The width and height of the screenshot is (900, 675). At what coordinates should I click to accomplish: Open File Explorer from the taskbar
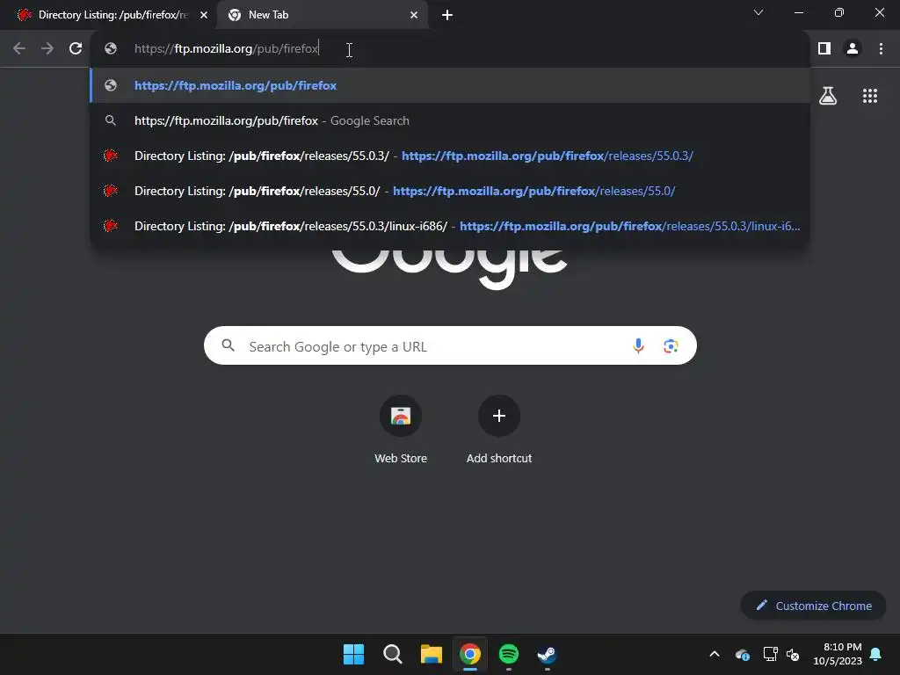coord(431,654)
